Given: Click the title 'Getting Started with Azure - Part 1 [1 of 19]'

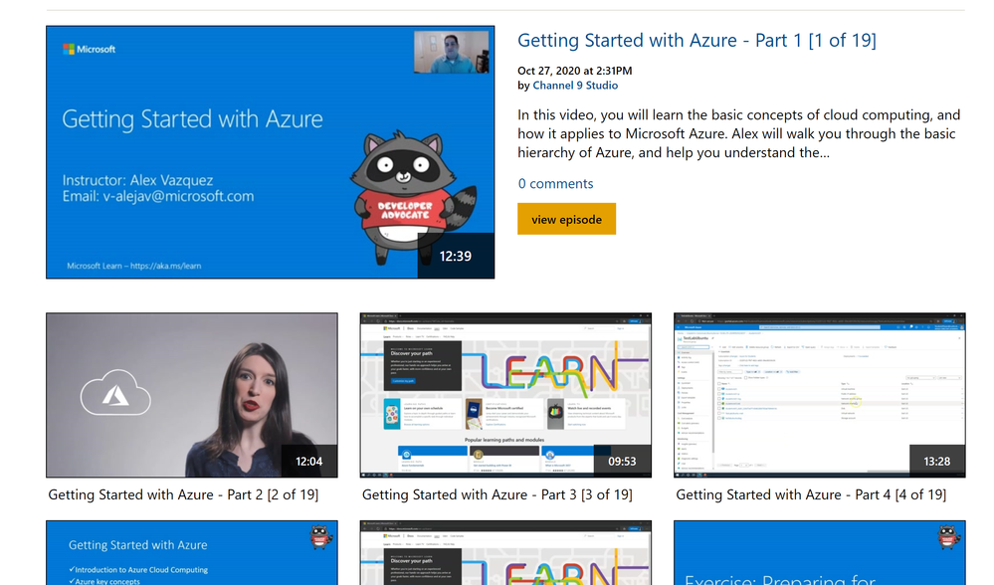Looking at the screenshot, I should click(696, 41).
